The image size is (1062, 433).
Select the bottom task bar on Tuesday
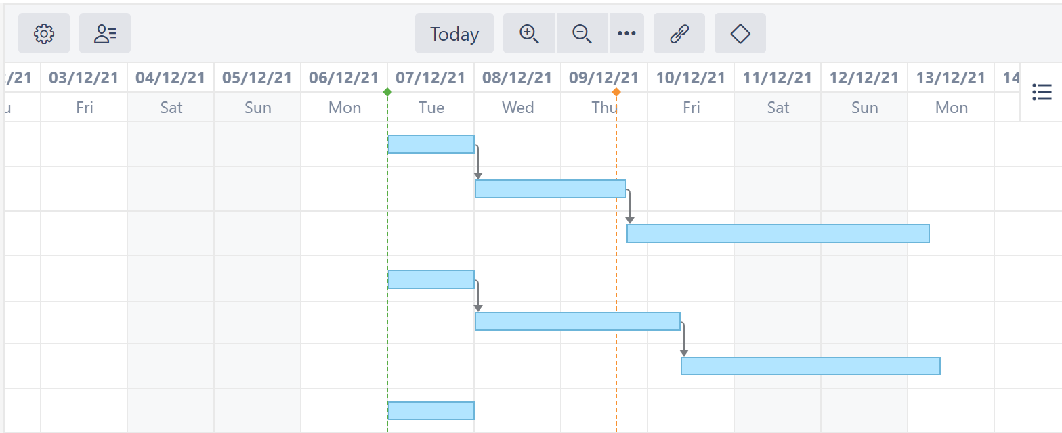click(x=431, y=409)
